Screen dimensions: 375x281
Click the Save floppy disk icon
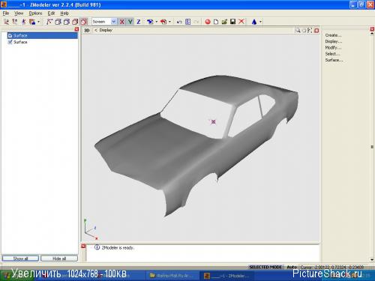[x=232, y=22]
